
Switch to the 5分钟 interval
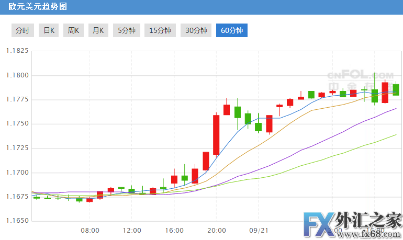pyautogui.click(x=126, y=30)
